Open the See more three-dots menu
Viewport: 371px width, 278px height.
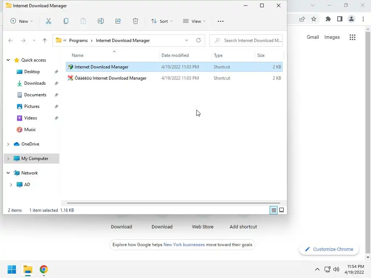tap(221, 21)
